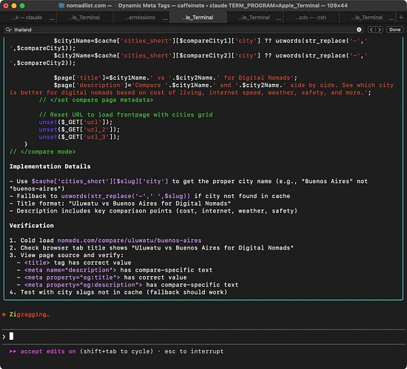Image resolution: width=407 pixels, height=369 pixels.
Task: Click the 'accept edits on' mode indicator
Action: (x=50, y=351)
